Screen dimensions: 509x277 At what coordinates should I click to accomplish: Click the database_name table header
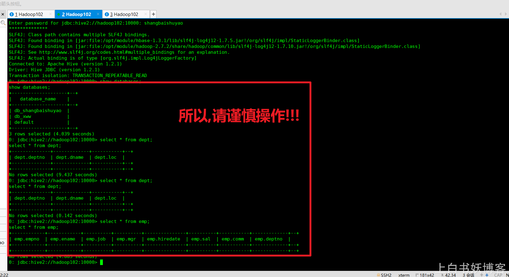[38, 99]
